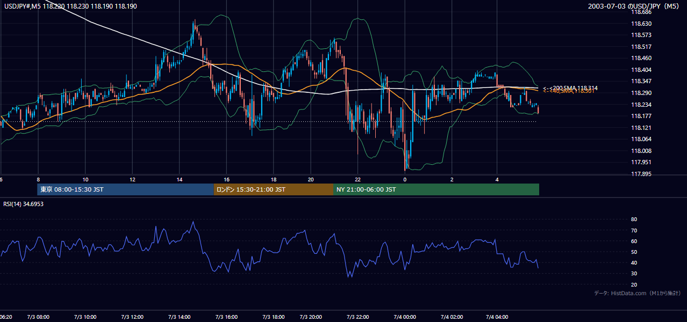Click price axis label 118.008
The image size is (687, 322).
point(641,151)
